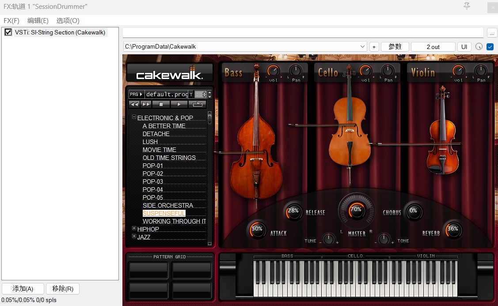This screenshot has height=306, width=498.
Task: Toggle the loop playback button
Action: [x=197, y=104]
